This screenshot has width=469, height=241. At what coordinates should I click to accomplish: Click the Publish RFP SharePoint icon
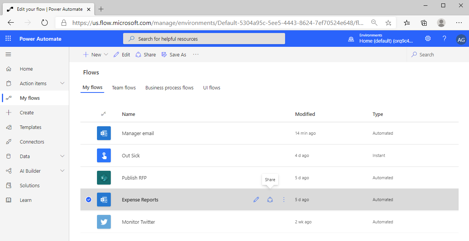tap(104, 178)
